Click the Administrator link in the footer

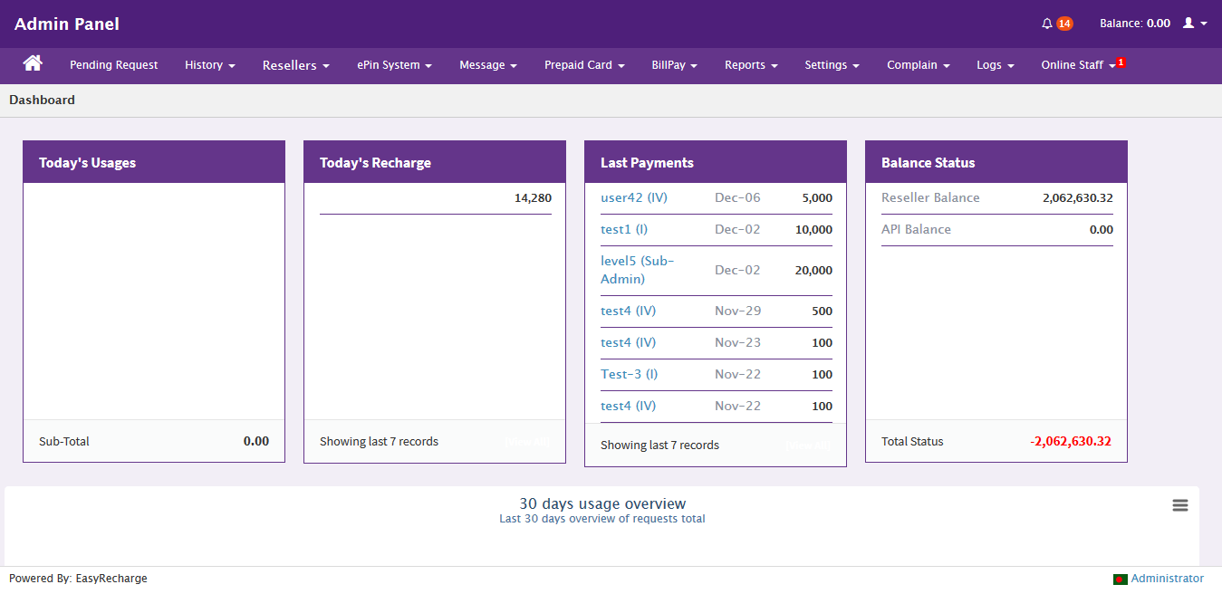tap(1167, 579)
